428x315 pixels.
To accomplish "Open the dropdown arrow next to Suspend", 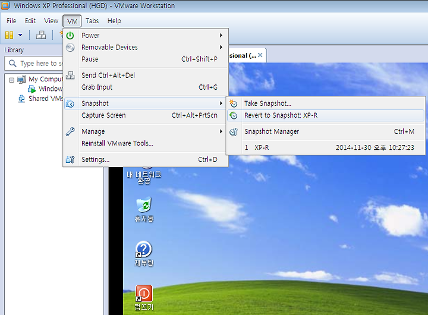I will click(20, 35).
